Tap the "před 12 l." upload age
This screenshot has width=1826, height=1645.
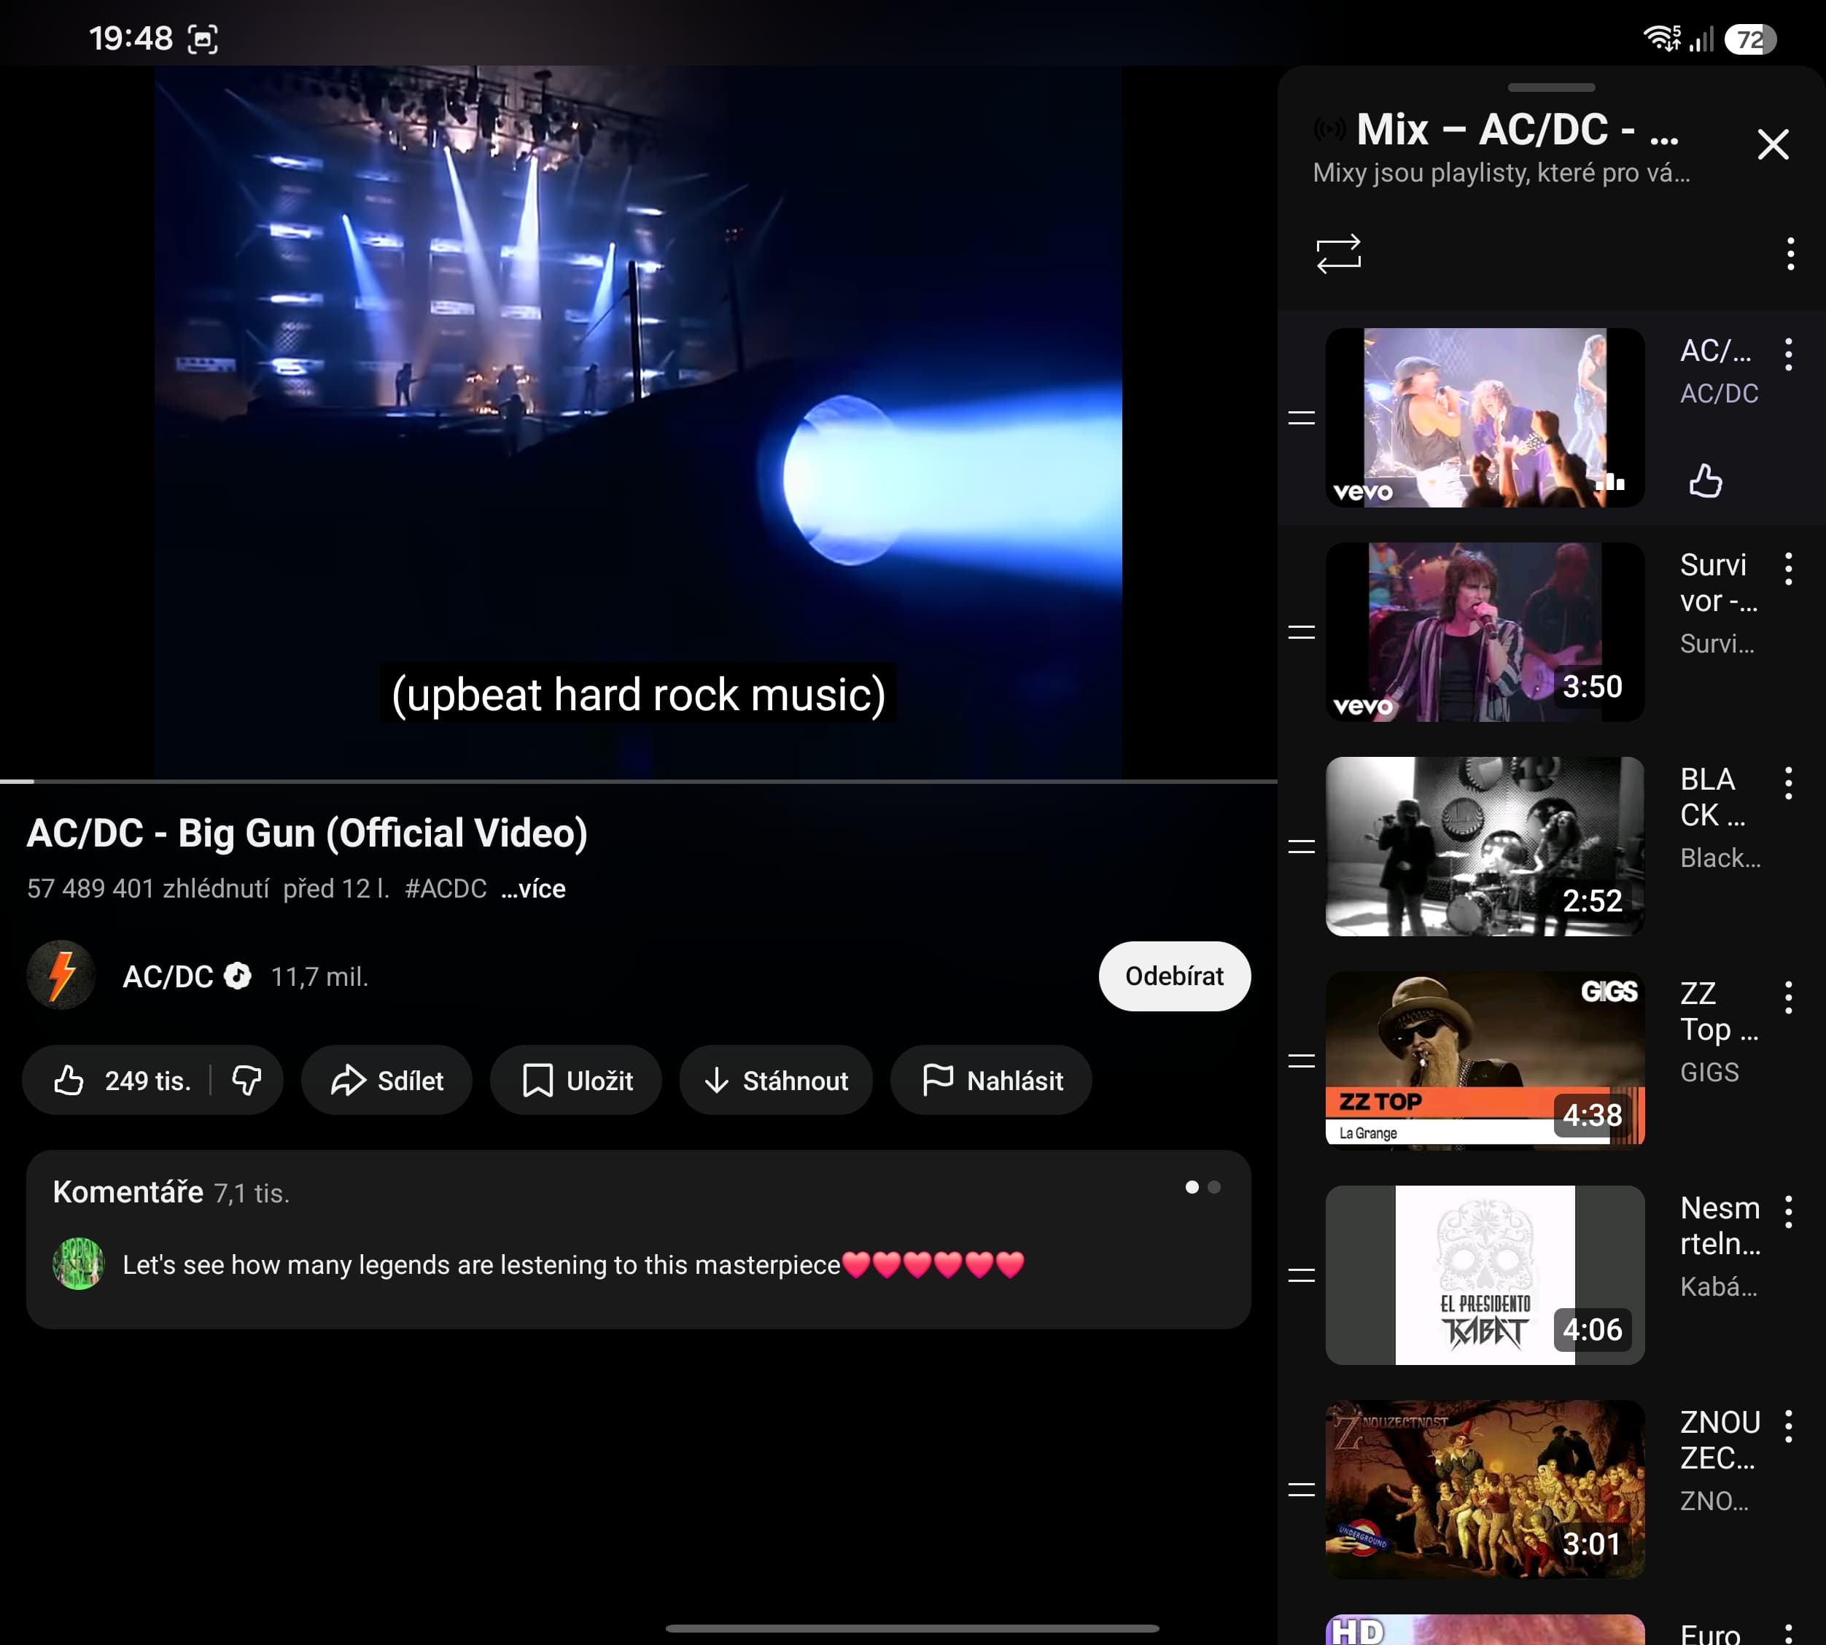point(336,890)
